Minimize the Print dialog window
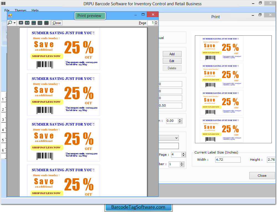The height and width of the screenshot is (212, 277). coord(253,15)
